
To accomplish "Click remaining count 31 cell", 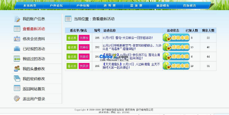I will [x=208, y=66].
